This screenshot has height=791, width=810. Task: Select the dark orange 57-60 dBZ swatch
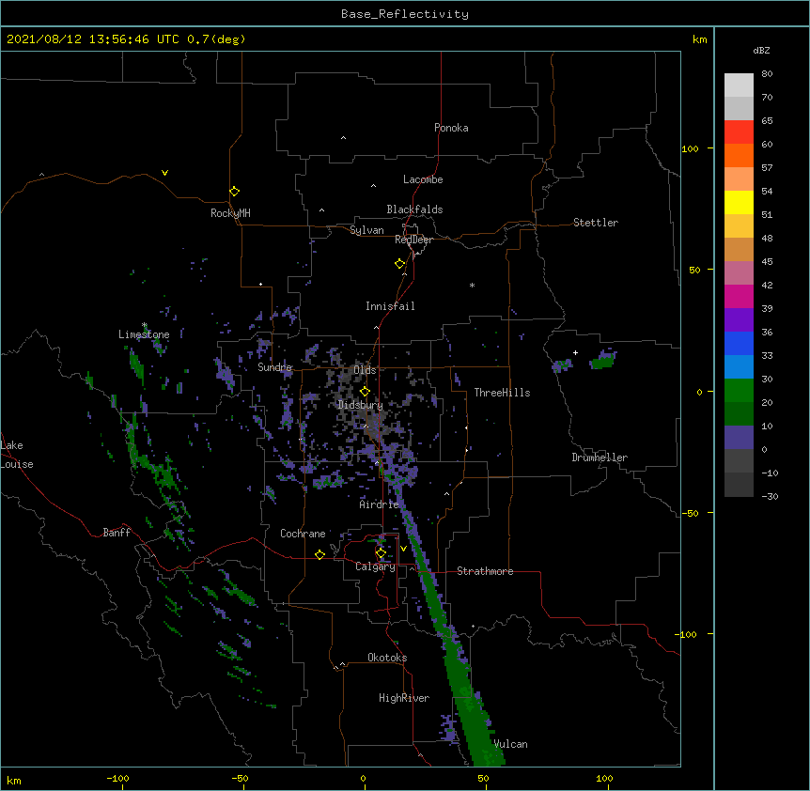tap(739, 155)
